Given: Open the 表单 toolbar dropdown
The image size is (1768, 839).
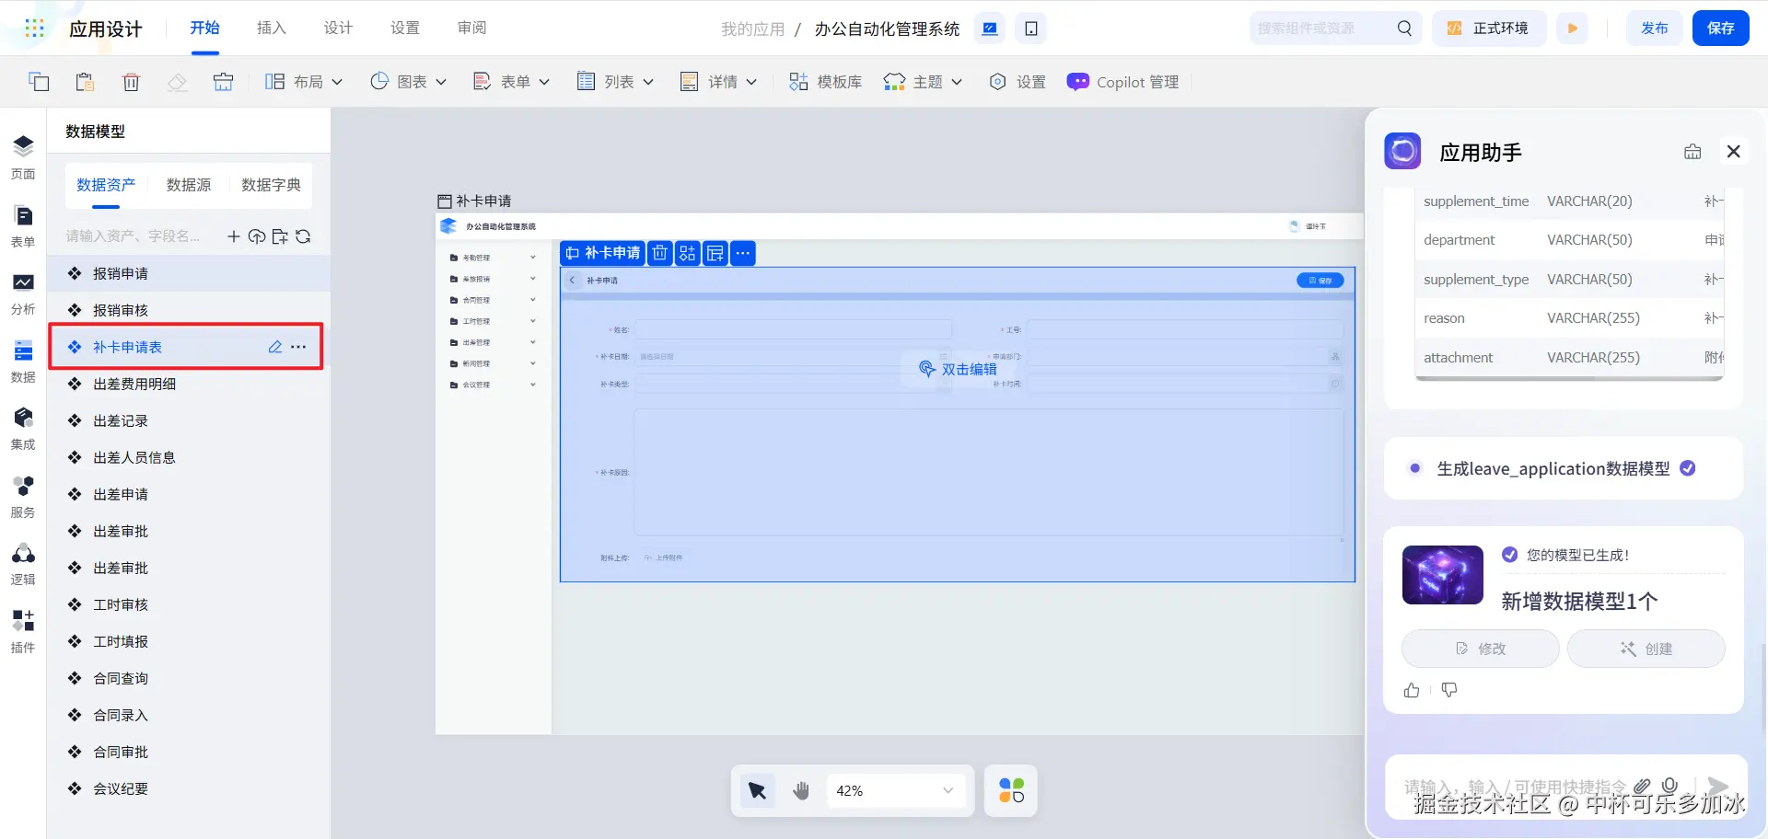Looking at the screenshot, I should pyautogui.click(x=511, y=82).
